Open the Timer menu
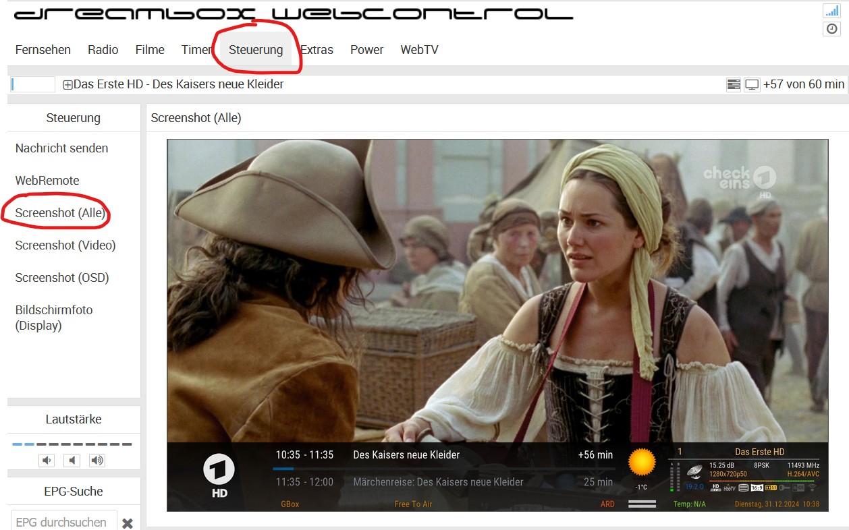This screenshot has width=849, height=530. point(196,50)
